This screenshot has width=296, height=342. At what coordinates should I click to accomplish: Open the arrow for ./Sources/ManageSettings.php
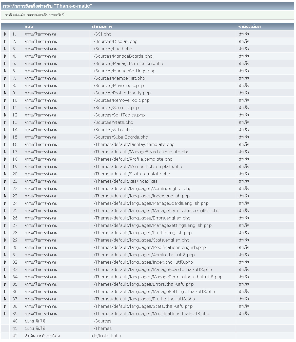(5, 71)
